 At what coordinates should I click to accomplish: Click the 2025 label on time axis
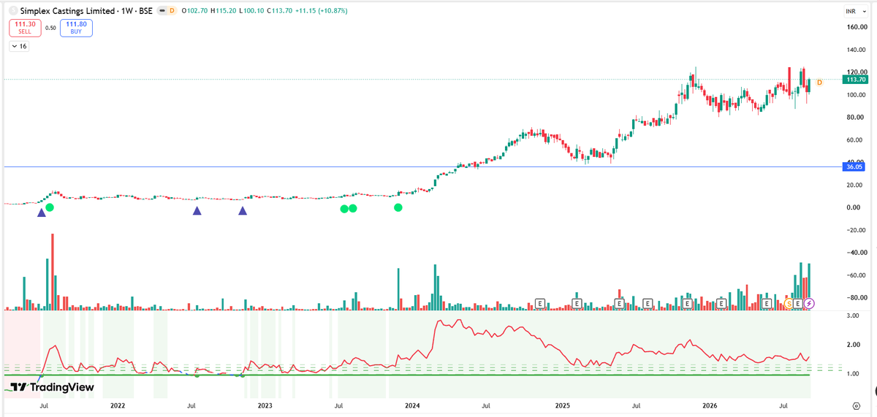pyautogui.click(x=562, y=405)
